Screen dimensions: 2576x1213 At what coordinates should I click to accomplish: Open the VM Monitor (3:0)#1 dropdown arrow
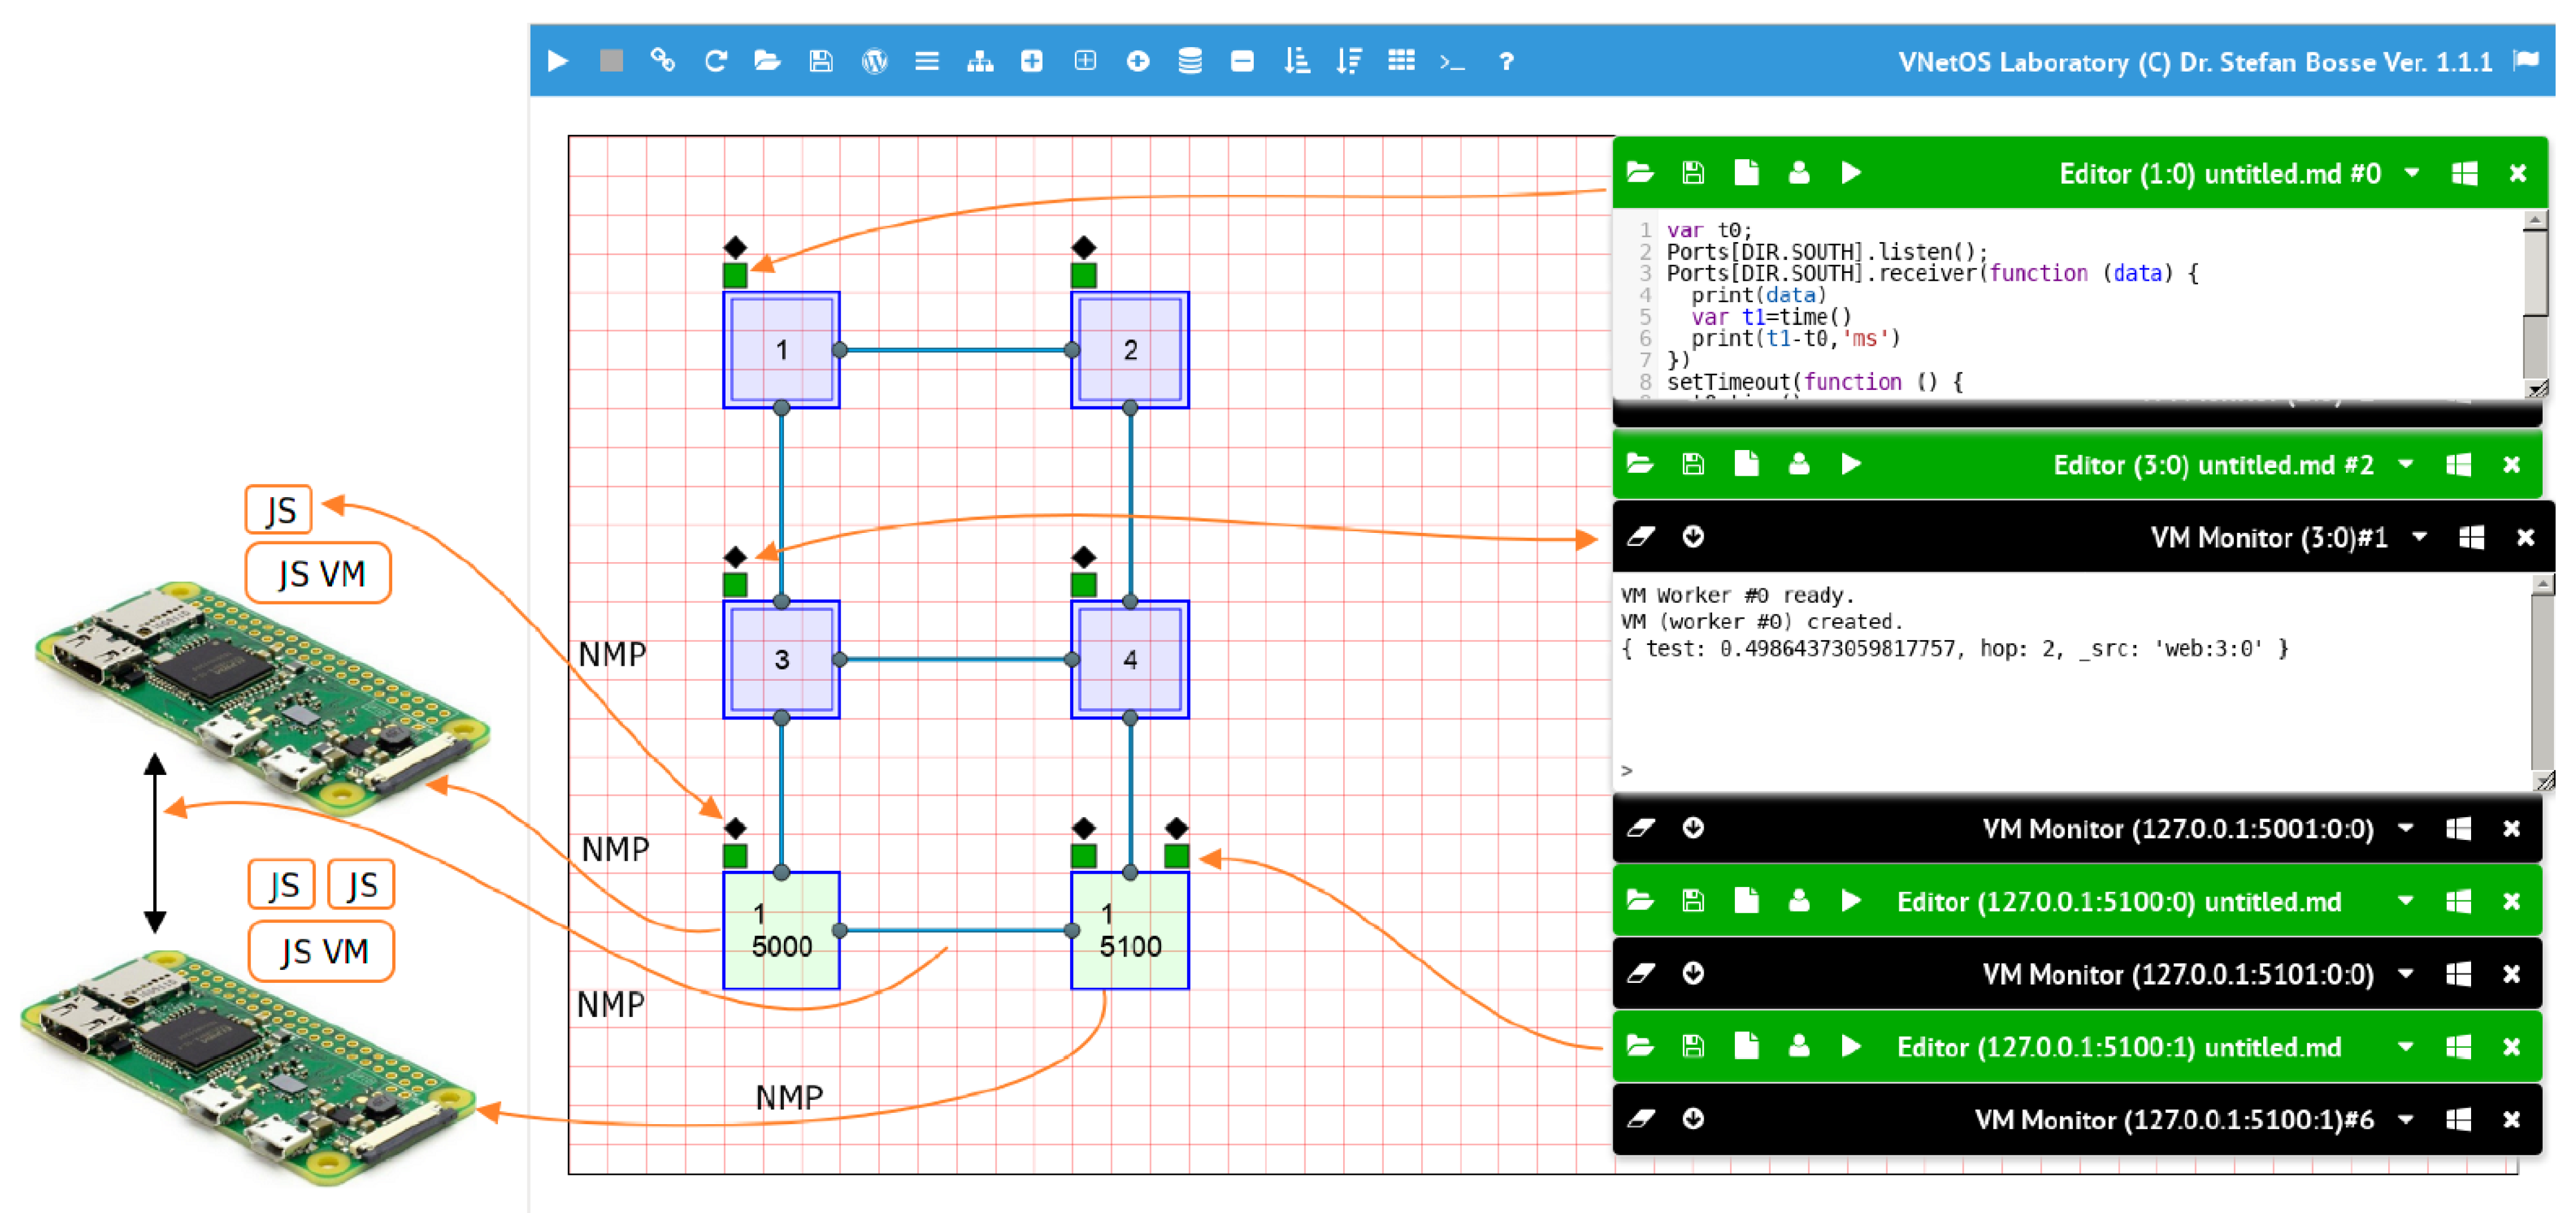point(2419,537)
